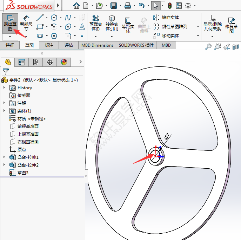
Task: Open the dropdown under Exit Sketch button
Action: tap(10, 36)
